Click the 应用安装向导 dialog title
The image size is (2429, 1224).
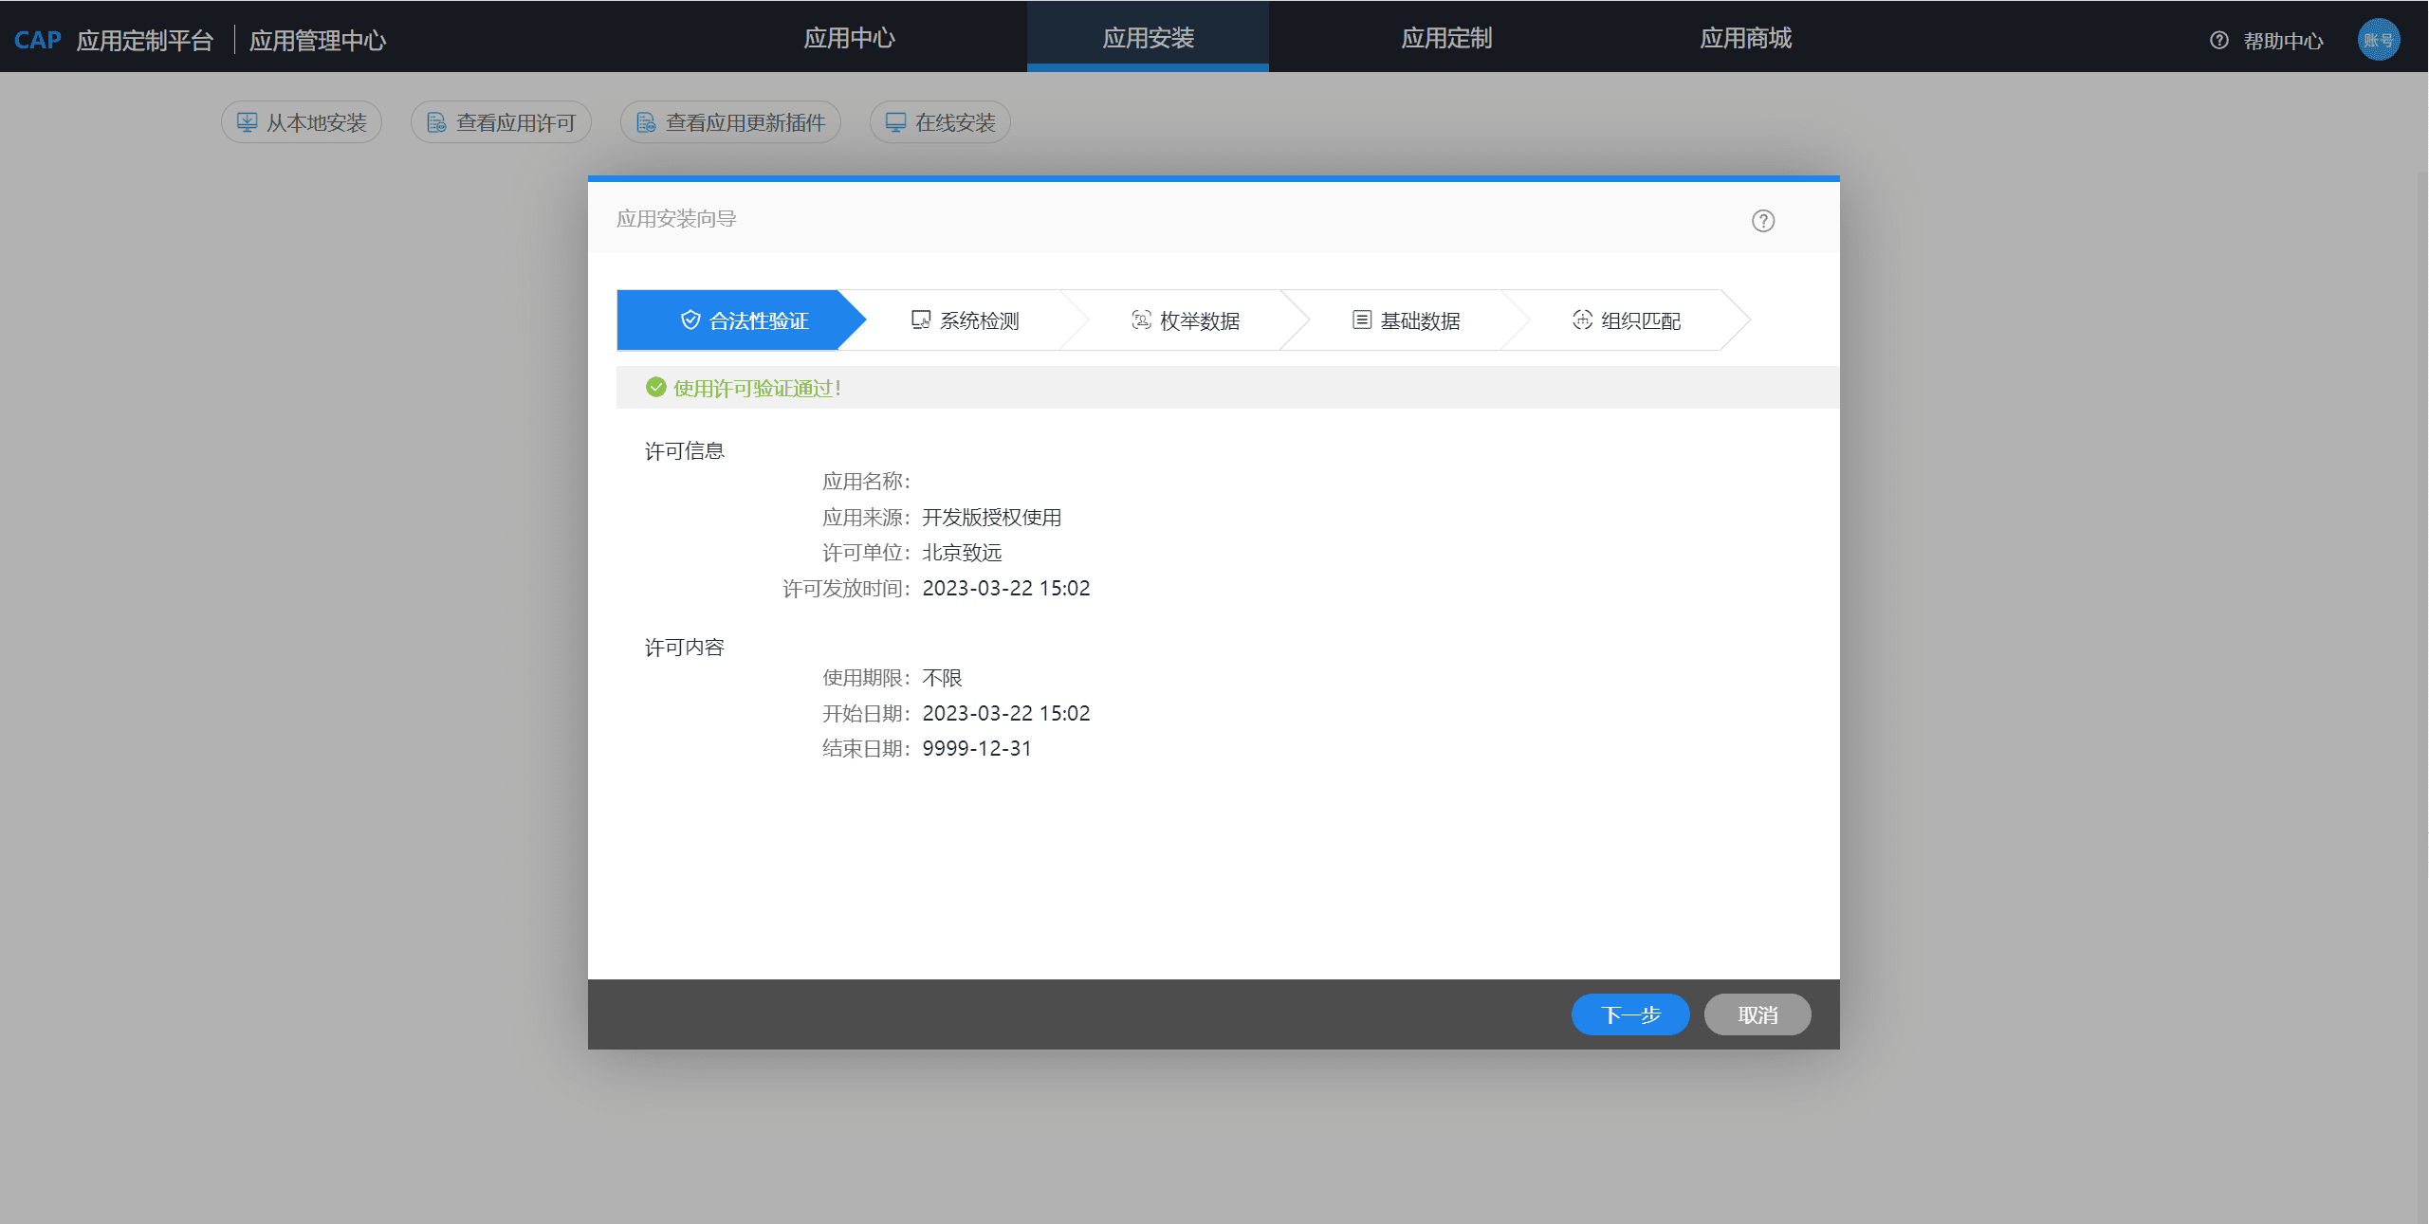(x=676, y=219)
